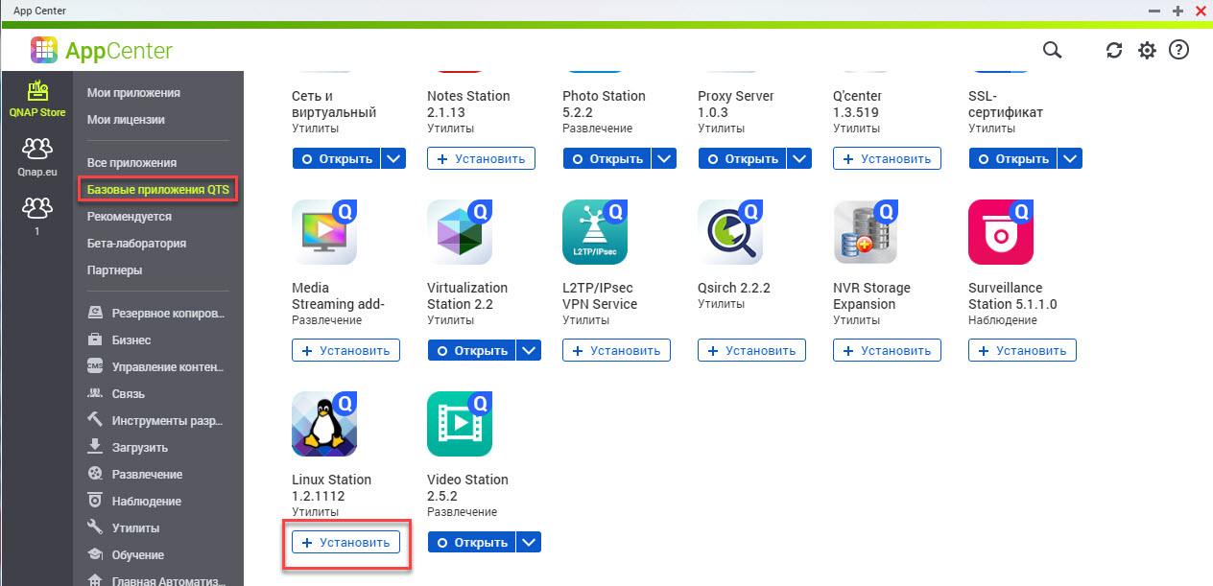Install L2TP/IPsec VPN Service
Viewport: 1213px width, 586px height.
tap(616, 350)
